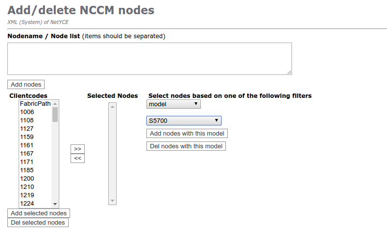This screenshot has height=232, width=387.
Task: Click the >> move-right arrow button
Action: pos(77,149)
